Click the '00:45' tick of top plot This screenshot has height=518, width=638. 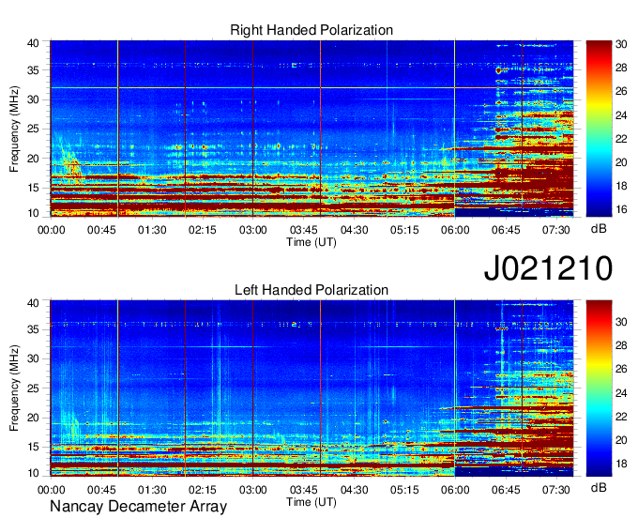(x=101, y=230)
